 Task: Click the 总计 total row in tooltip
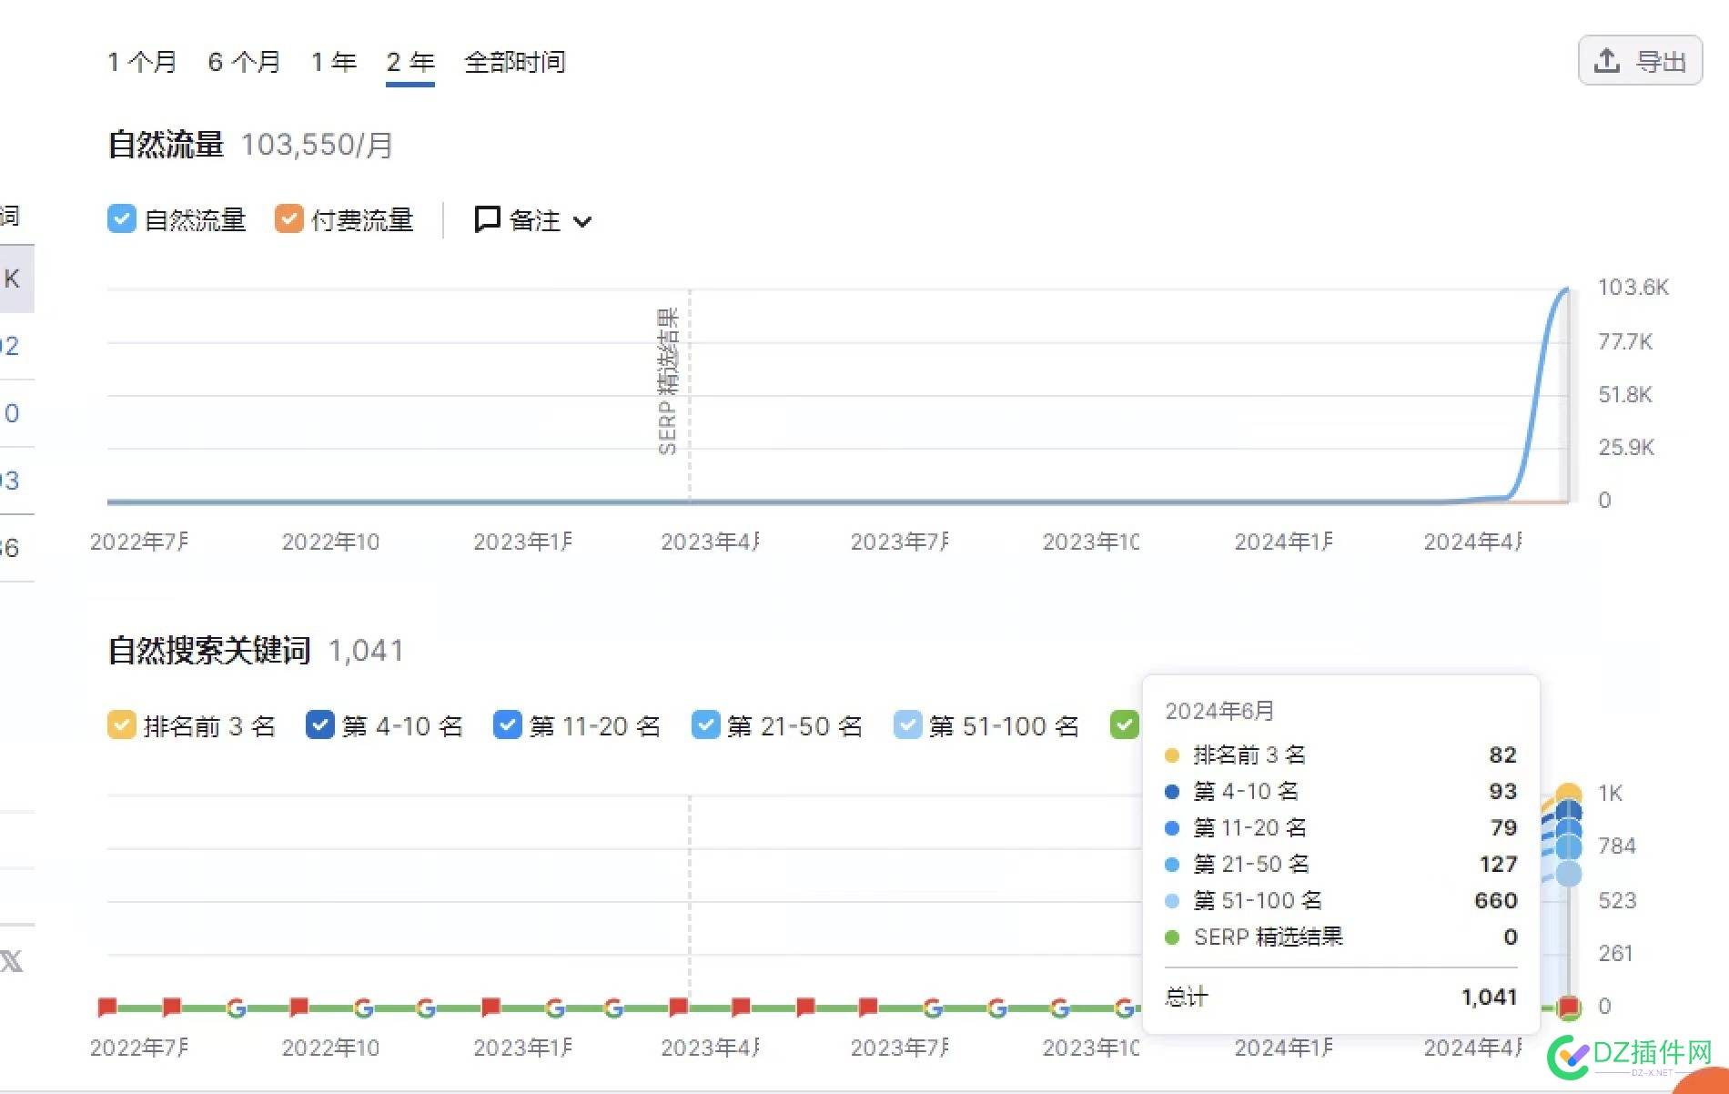(1341, 997)
